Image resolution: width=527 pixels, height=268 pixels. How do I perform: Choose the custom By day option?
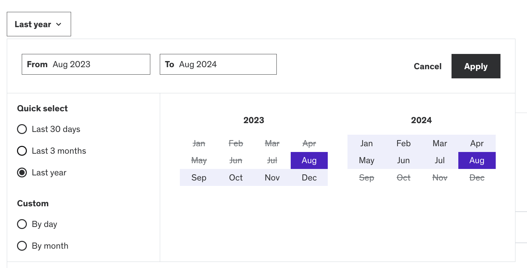pos(22,224)
